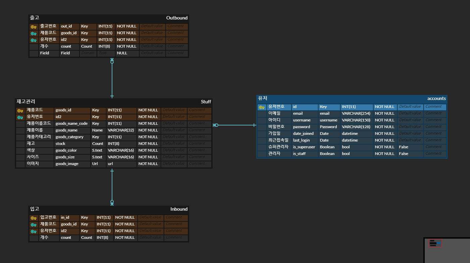Click the 이메일 logical name cell
Screen dimensions: 470x263
[279, 113]
